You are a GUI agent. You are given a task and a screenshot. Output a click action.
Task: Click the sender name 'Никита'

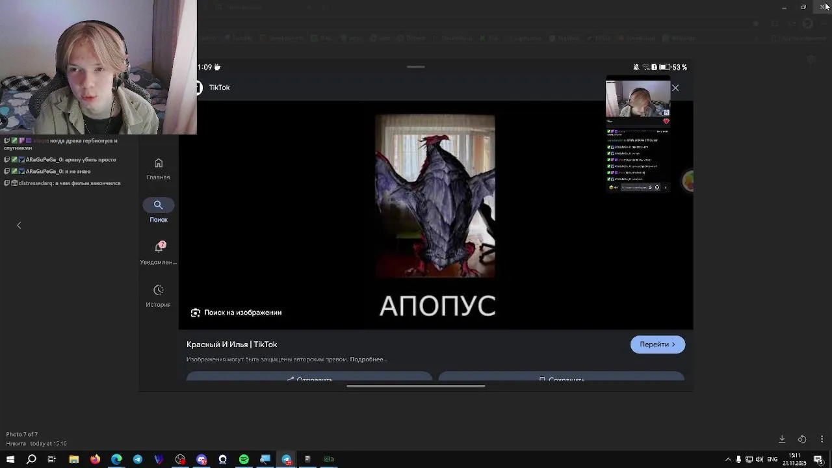16,443
